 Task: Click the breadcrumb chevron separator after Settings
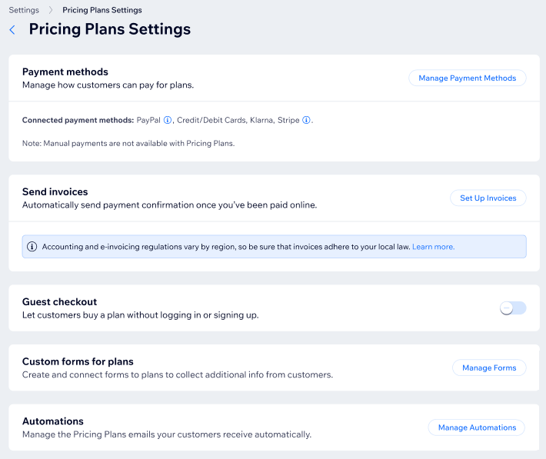[51, 11]
